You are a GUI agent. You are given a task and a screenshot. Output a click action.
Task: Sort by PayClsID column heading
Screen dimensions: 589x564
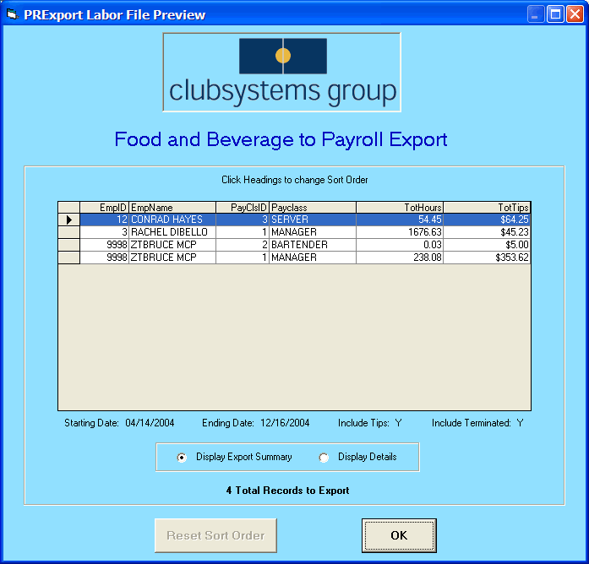click(x=243, y=208)
